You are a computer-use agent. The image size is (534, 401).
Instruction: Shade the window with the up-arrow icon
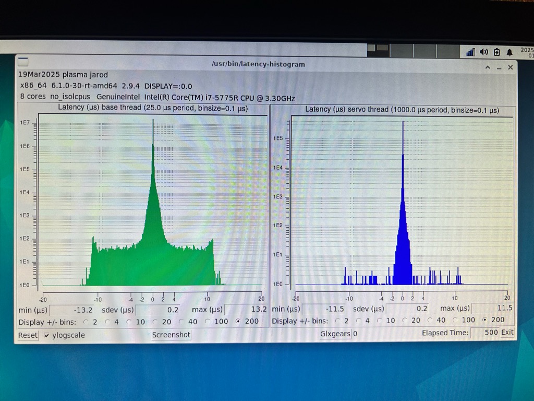click(488, 67)
